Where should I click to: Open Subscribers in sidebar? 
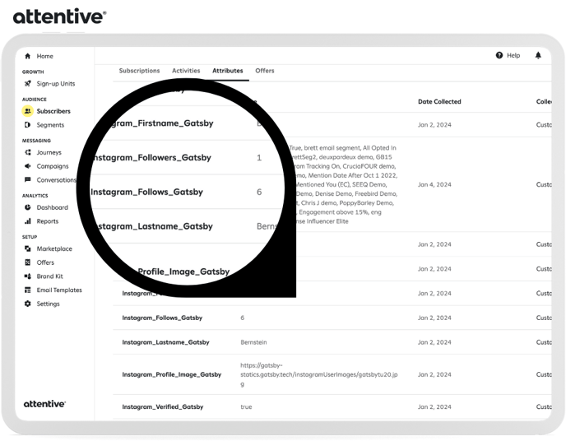(x=53, y=111)
